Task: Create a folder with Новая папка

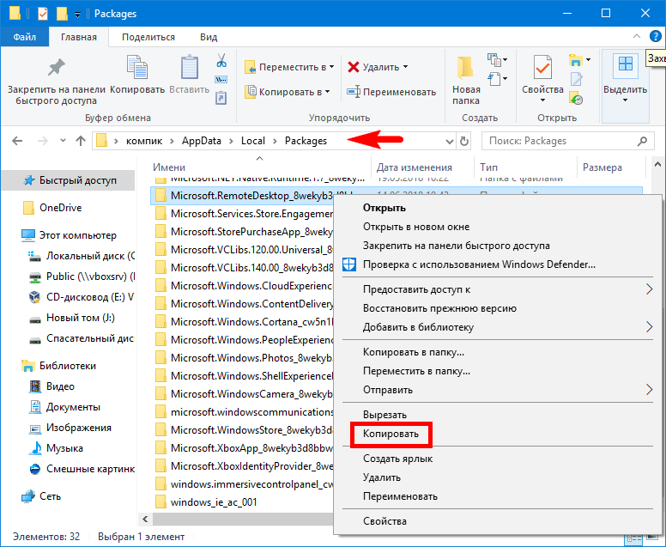Action: tap(466, 81)
